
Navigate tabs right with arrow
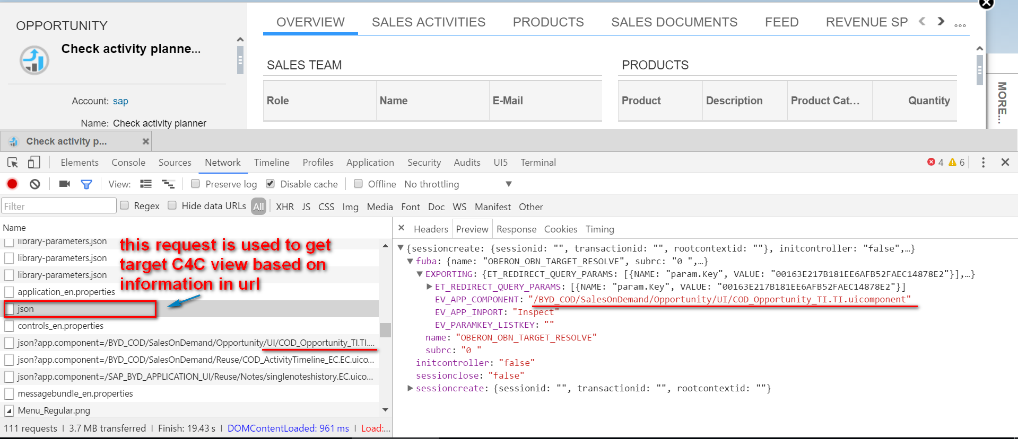[x=941, y=21]
